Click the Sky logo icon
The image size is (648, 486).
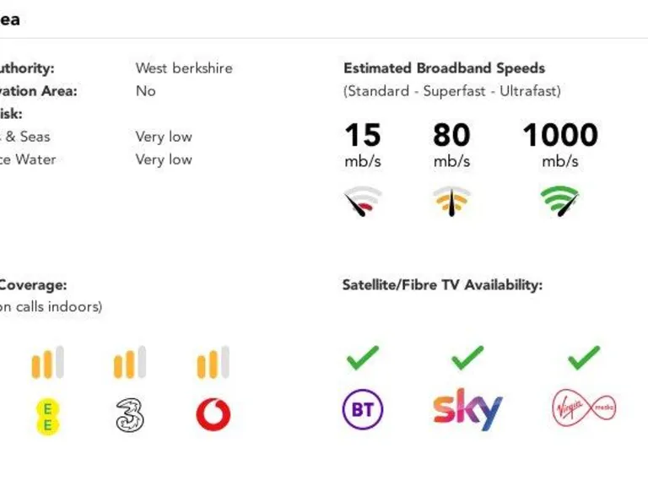pos(467,409)
